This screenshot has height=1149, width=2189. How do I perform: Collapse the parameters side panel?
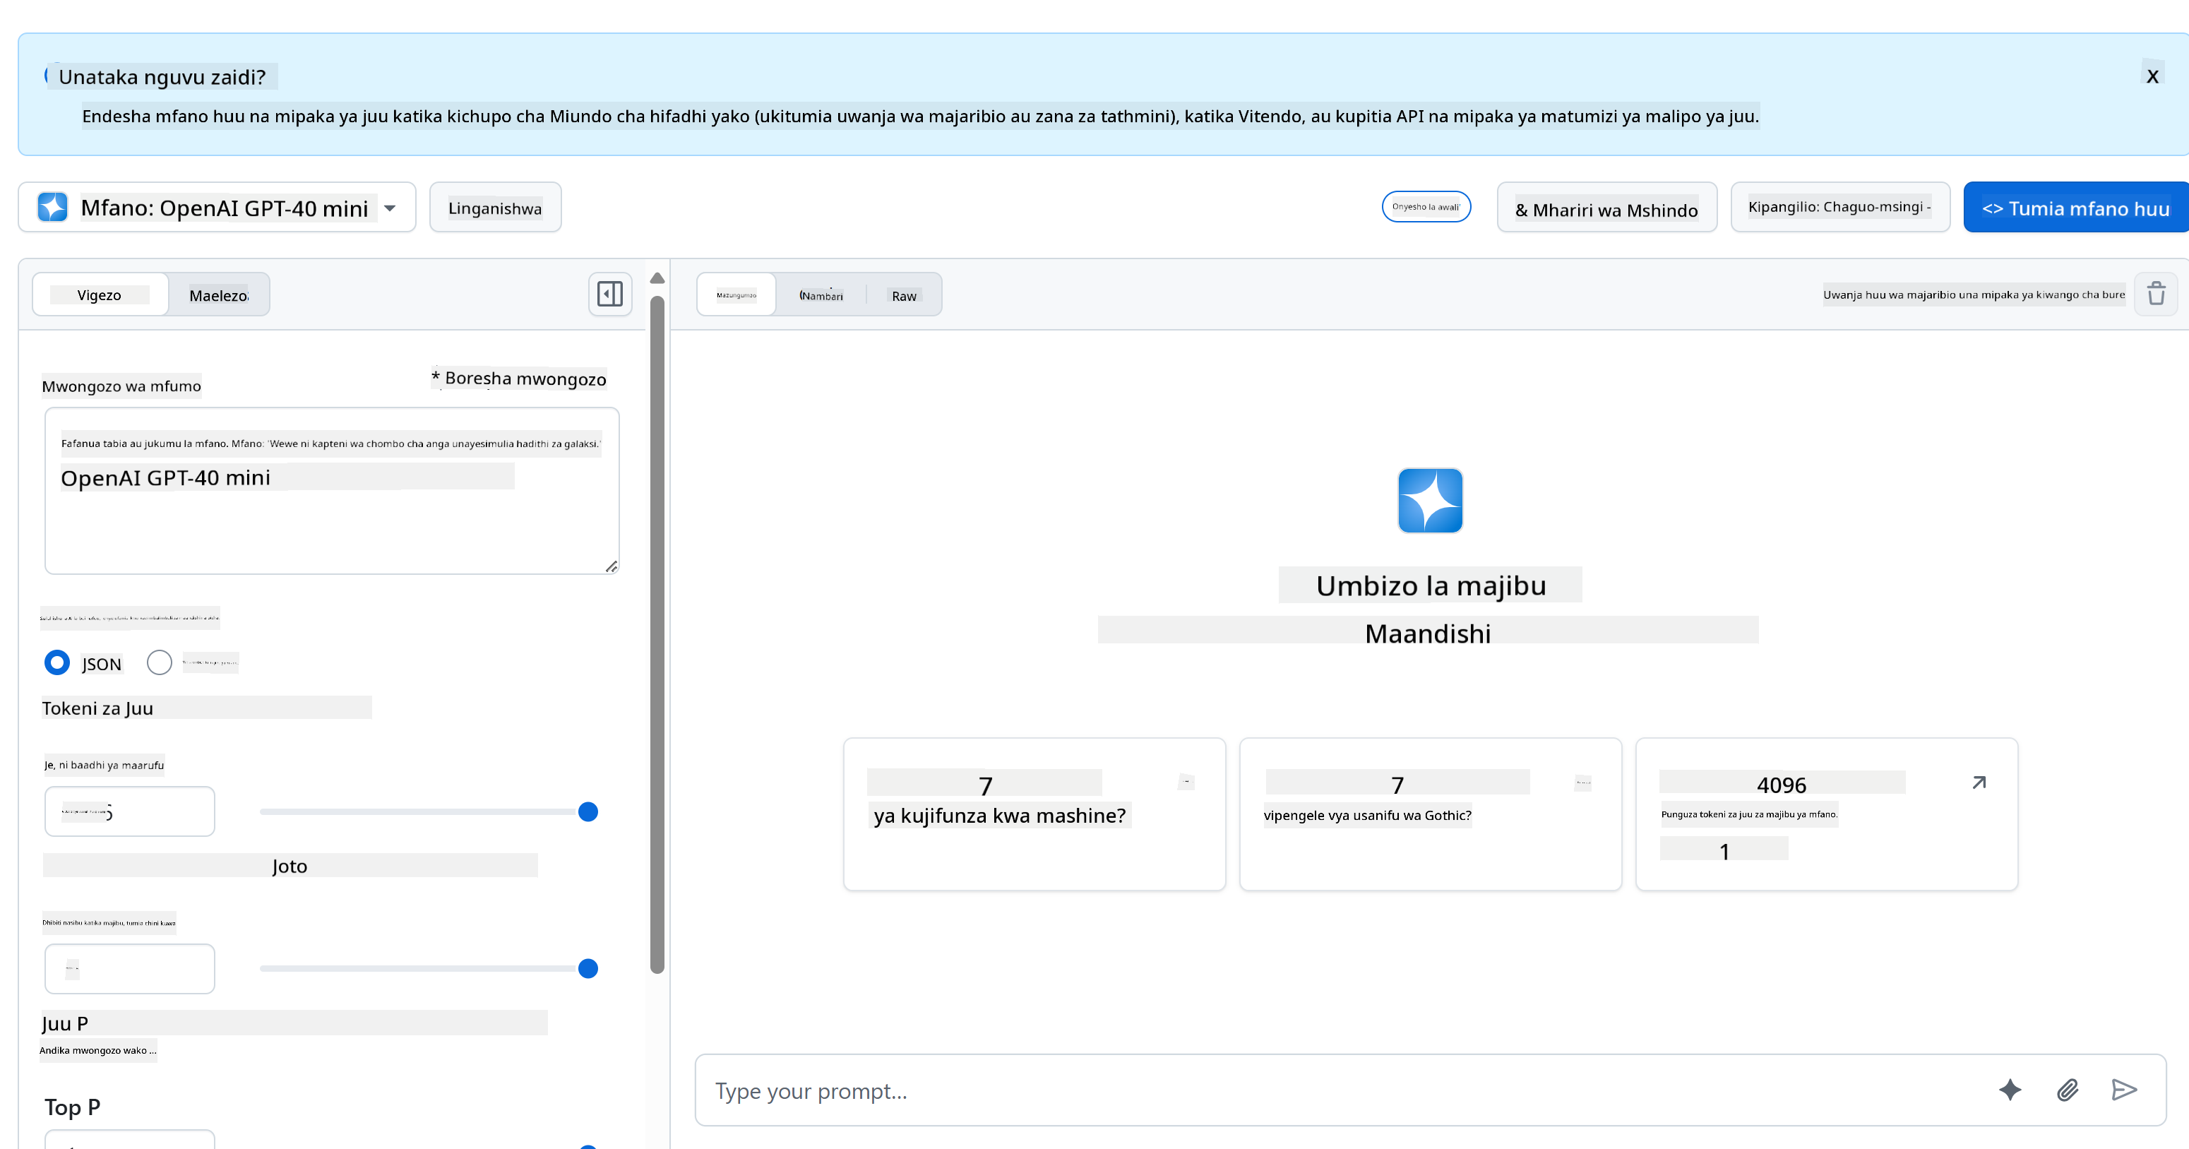(609, 294)
